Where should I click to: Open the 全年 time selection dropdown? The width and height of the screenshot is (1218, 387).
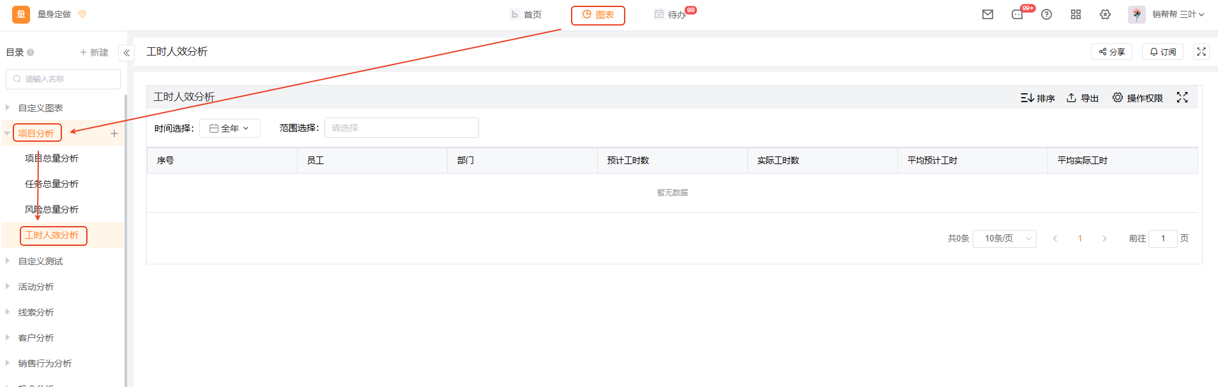click(229, 128)
